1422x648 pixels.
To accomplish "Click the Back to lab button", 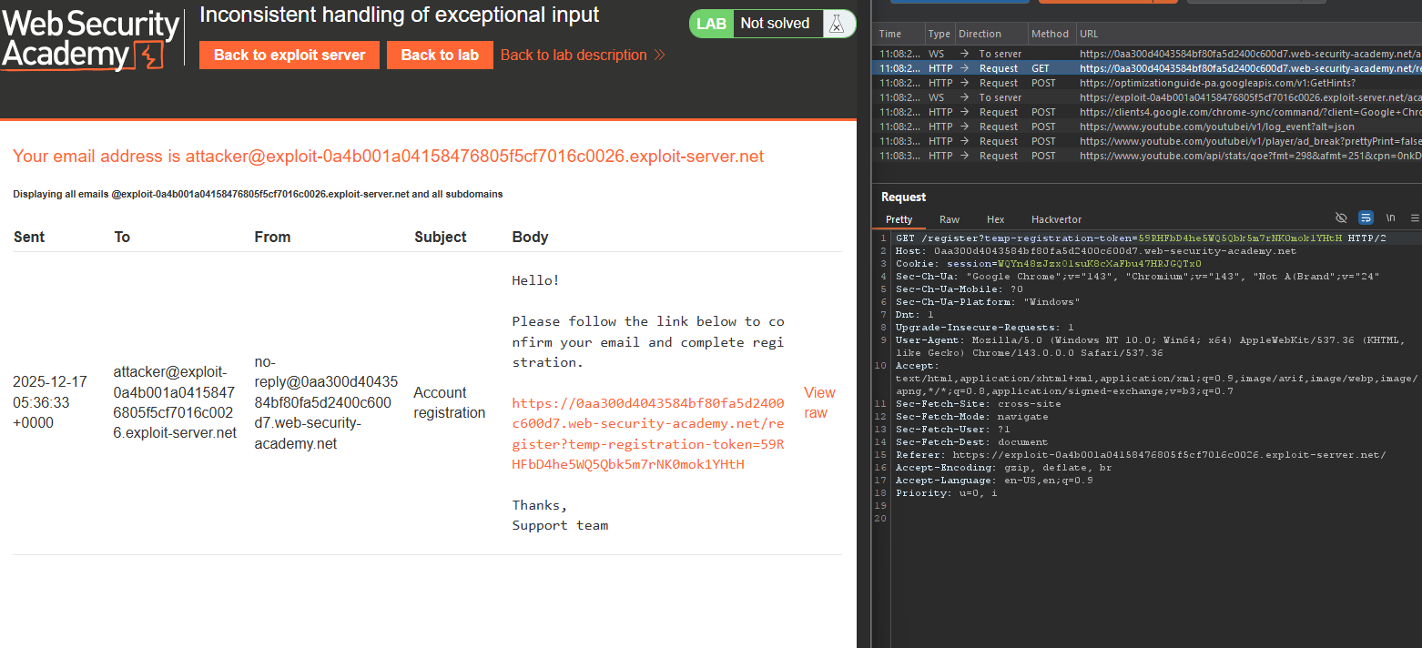I will [440, 55].
